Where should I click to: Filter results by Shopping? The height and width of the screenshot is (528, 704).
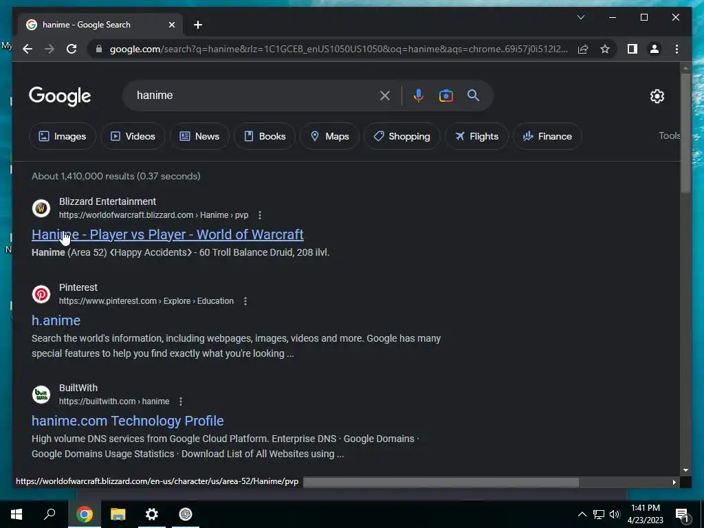[x=401, y=136]
